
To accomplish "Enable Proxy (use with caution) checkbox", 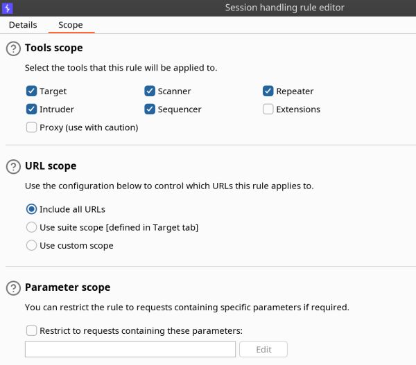I will (31, 127).
